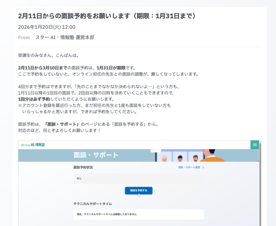Click the bearded participant avatar in banner

(195, 158)
